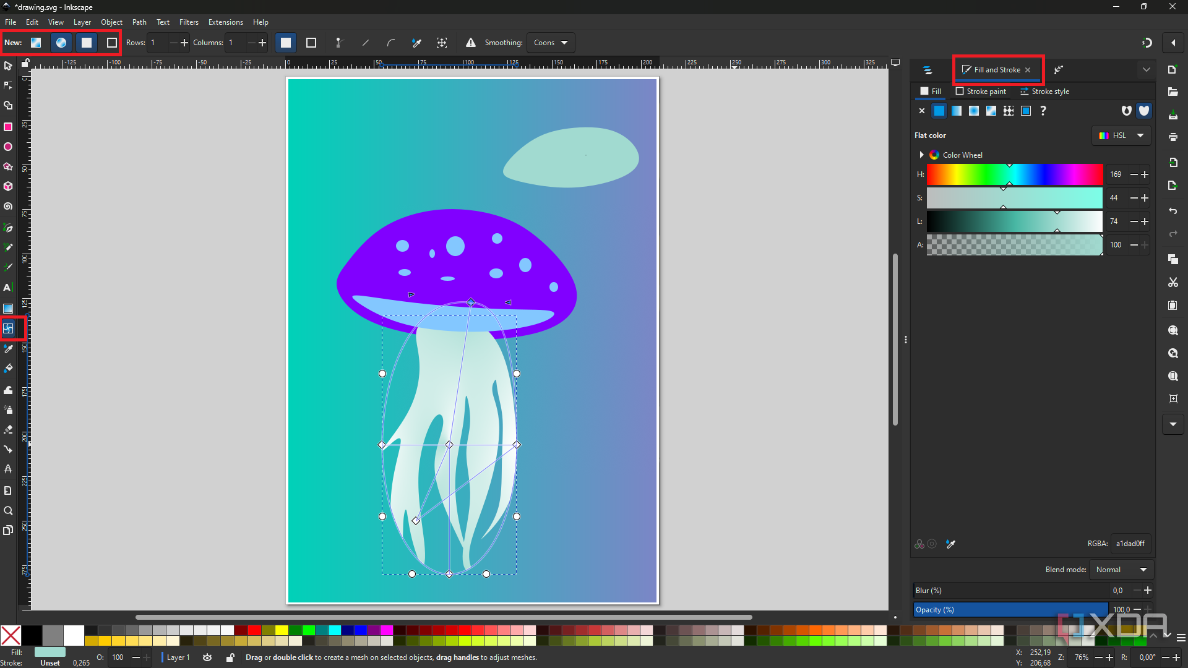Select the Zoom tool
Screen dimensions: 1188x668
point(8,511)
